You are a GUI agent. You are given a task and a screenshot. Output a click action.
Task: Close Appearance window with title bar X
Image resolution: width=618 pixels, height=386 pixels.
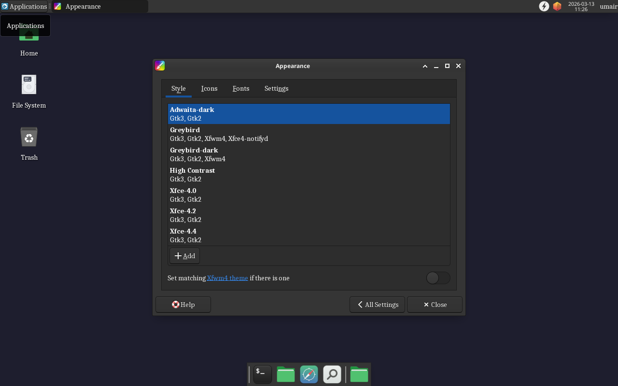coord(458,66)
